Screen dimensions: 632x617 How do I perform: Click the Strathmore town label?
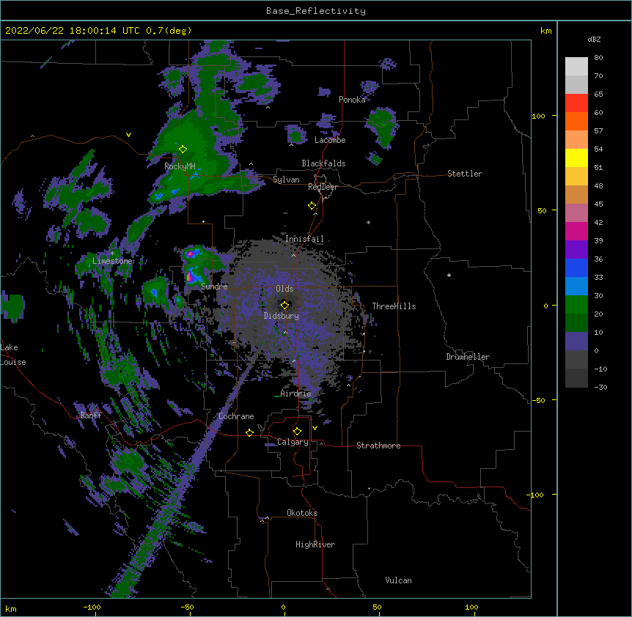378,446
